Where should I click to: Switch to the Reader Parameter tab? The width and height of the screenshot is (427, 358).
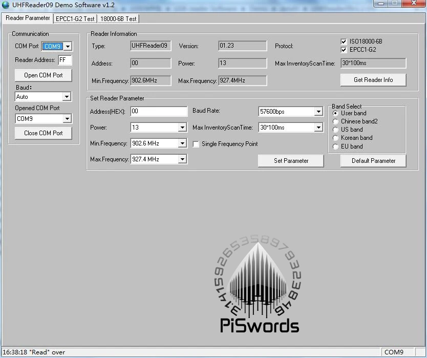tap(28, 18)
